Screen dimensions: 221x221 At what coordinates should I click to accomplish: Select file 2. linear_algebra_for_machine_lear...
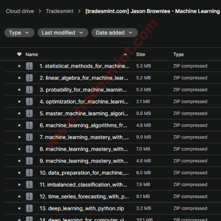(84, 78)
